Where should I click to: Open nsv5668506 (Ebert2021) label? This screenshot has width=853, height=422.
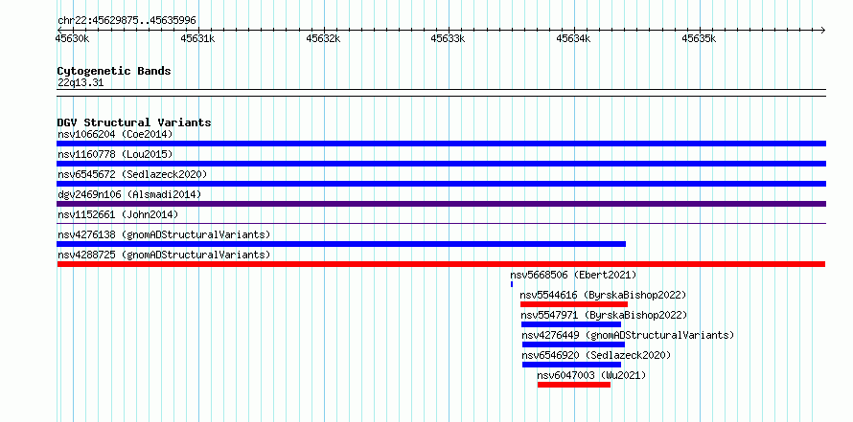click(573, 275)
